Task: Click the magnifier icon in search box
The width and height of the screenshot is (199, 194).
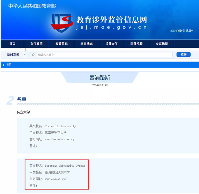Action: [33, 55]
